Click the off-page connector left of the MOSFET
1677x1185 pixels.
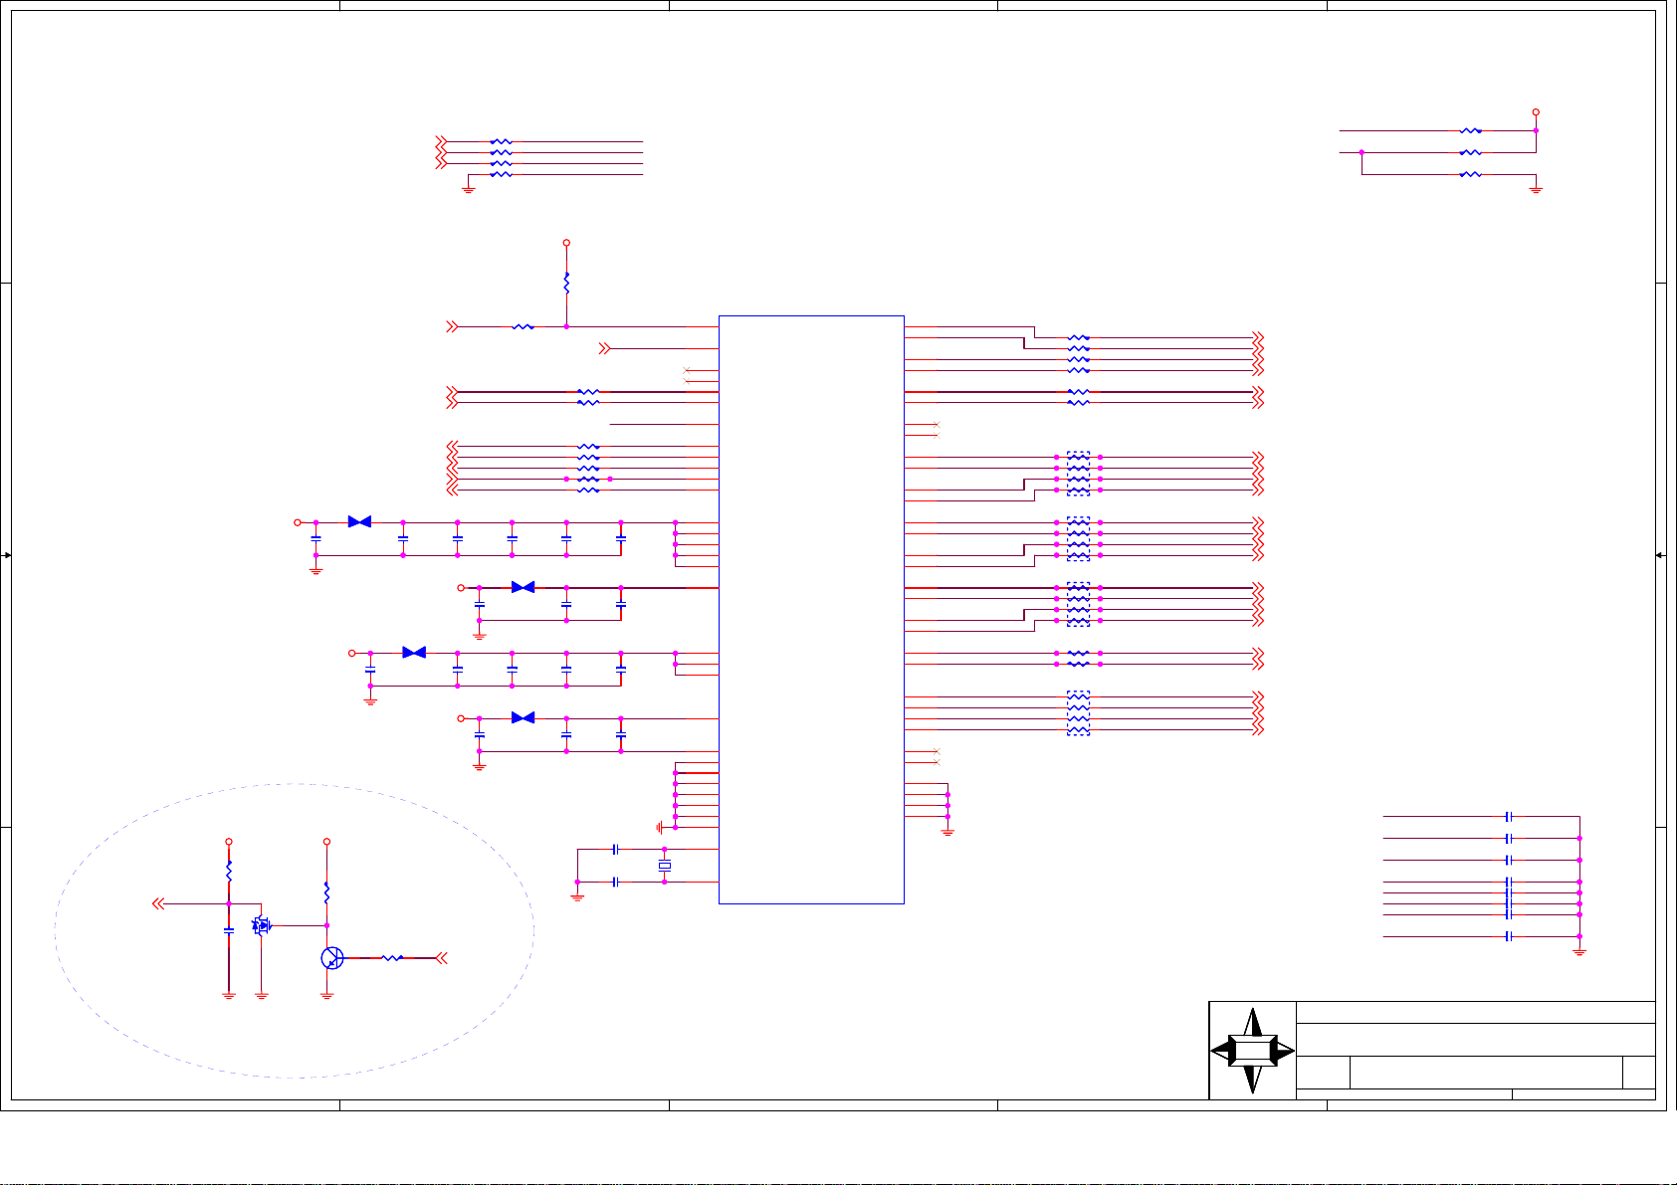(157, 903)
